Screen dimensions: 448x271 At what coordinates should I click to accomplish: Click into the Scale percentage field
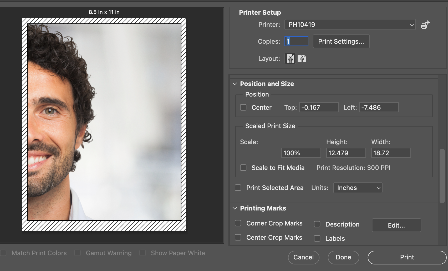click(x=301, y=153)
